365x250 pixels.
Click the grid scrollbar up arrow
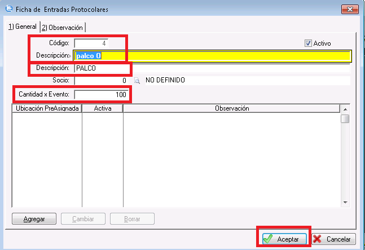click(345, 108)
